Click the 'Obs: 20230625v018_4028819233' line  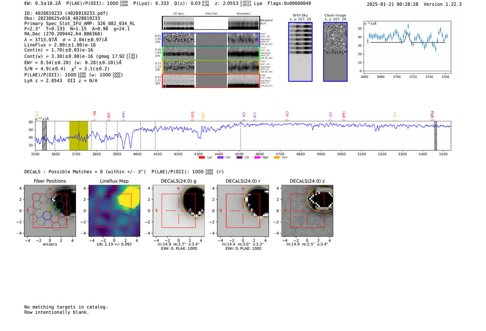[x=62, y=18]
